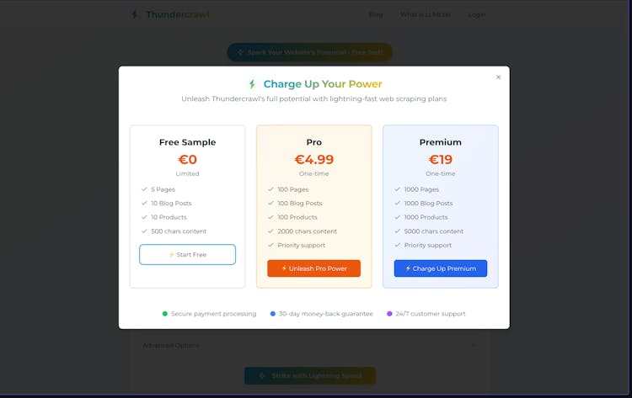Start the Free Sample plan

(187, 254)
